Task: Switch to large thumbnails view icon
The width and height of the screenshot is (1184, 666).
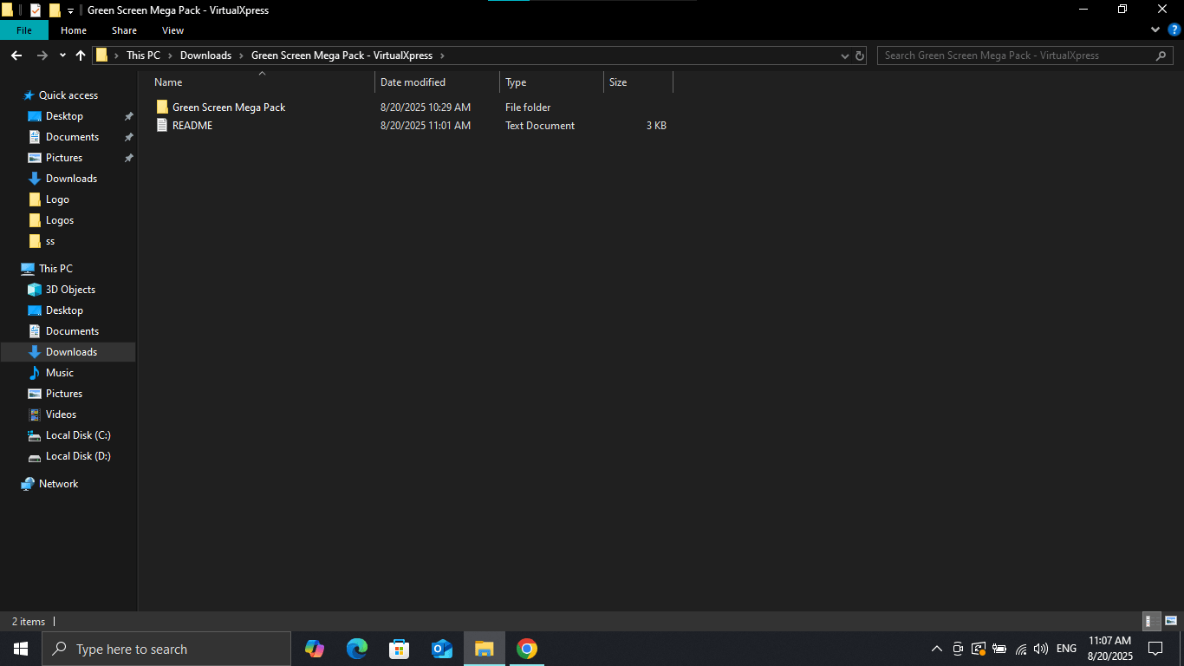Action: 1171,621
